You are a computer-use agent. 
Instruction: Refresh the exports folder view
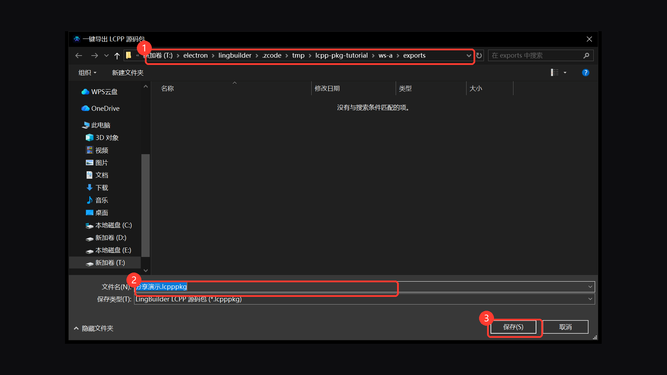click(x=479, y=56)
